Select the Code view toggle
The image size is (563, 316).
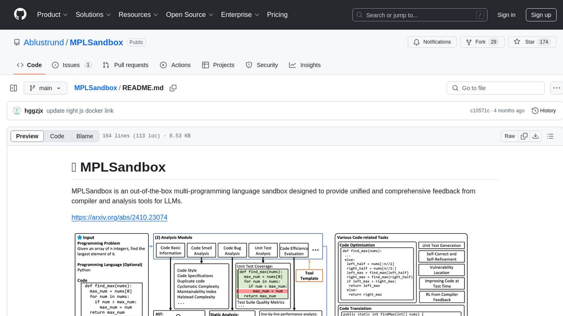coord(57,136)
